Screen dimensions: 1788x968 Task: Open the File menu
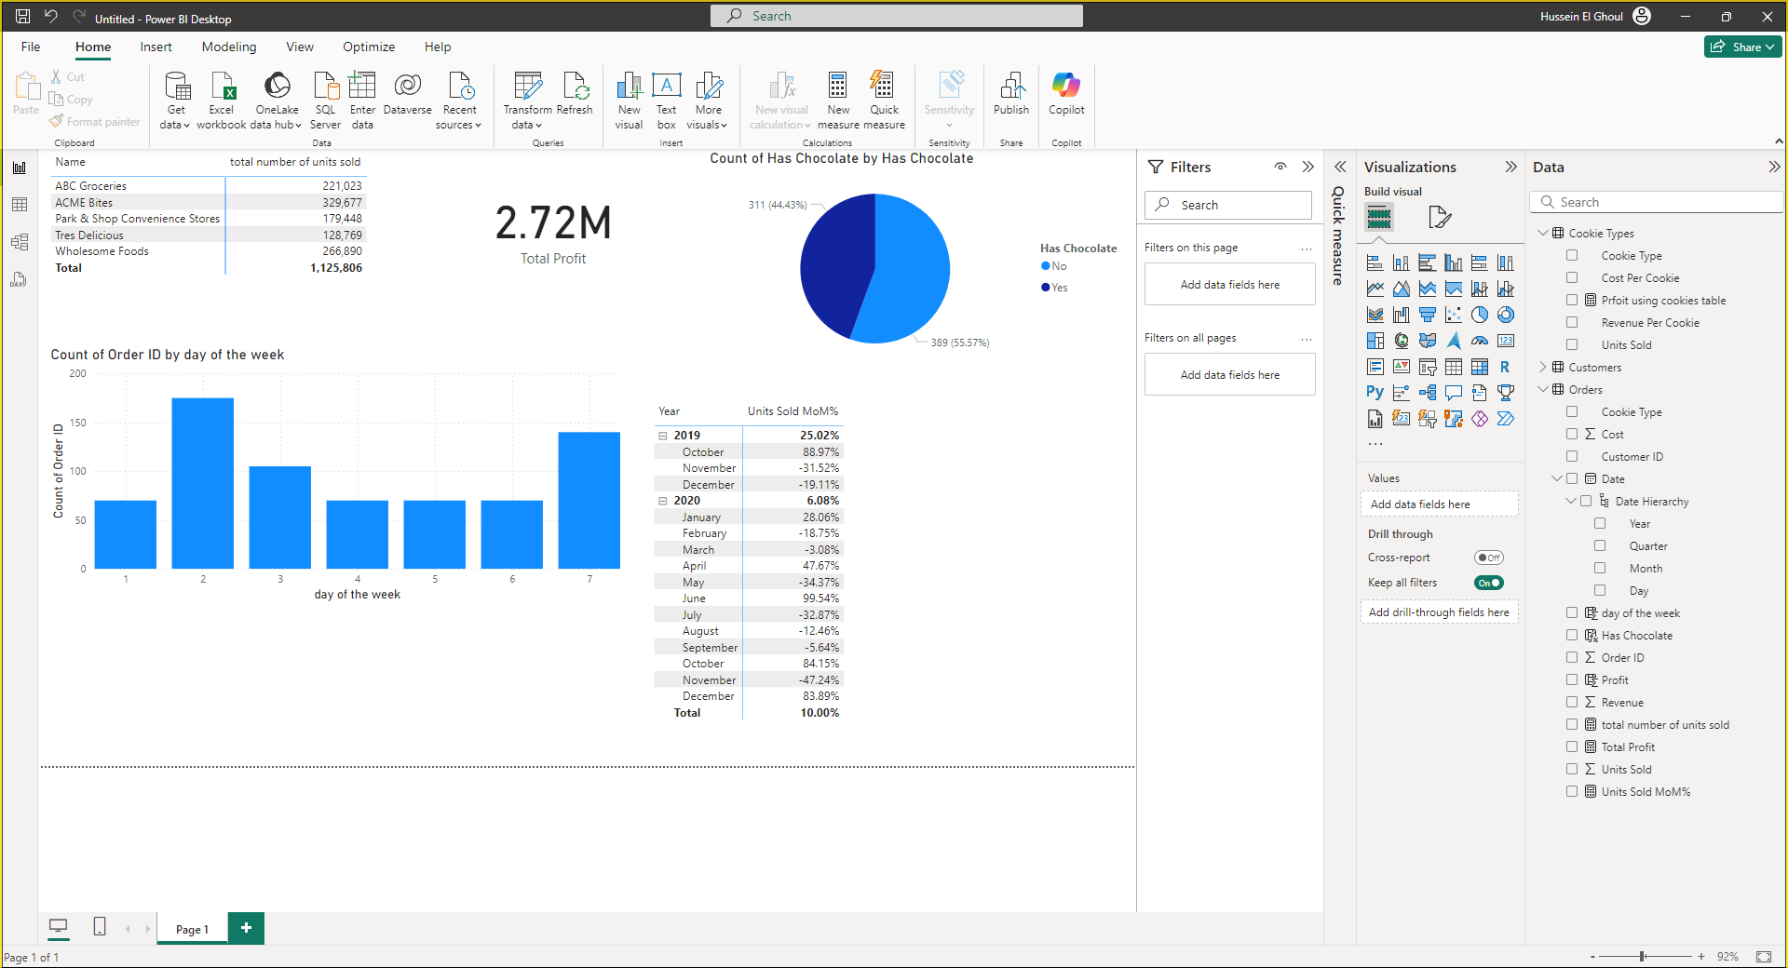31,47
